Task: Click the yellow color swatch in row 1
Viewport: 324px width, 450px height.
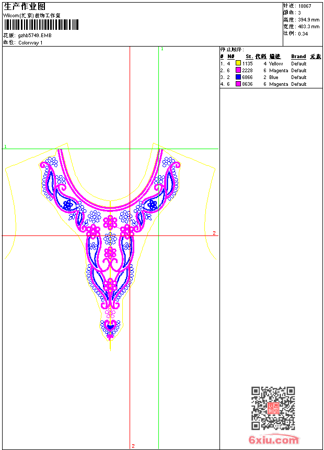Action: 238,63
